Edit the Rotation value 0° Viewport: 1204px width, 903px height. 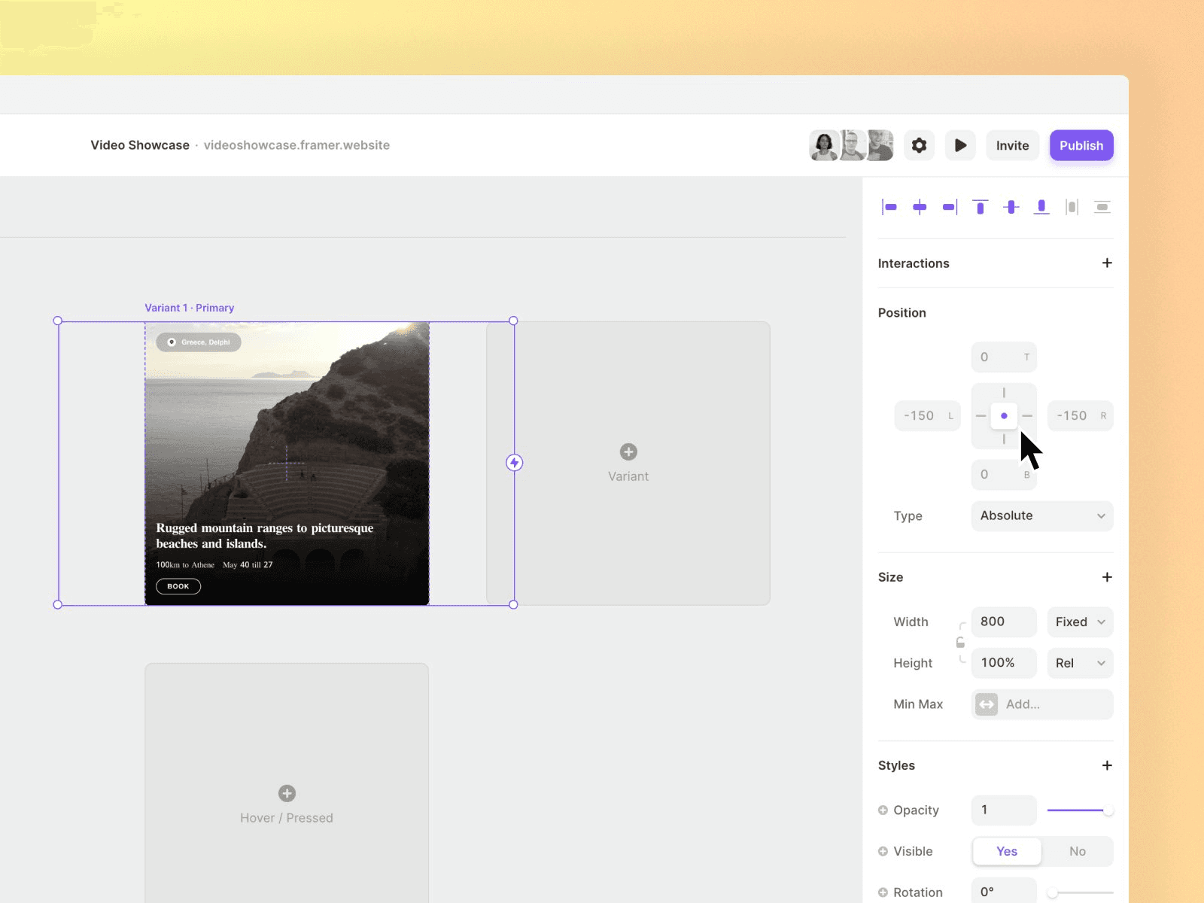click(1004, 892)
